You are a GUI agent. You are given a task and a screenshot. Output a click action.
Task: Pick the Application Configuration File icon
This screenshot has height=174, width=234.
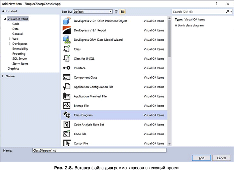[66, 87]
